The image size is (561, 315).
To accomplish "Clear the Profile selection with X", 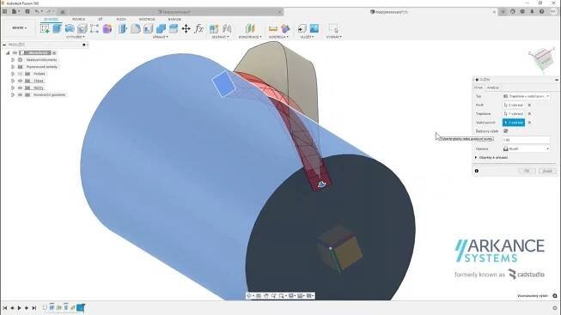I will pyautogui.click(x=529, y=105).
